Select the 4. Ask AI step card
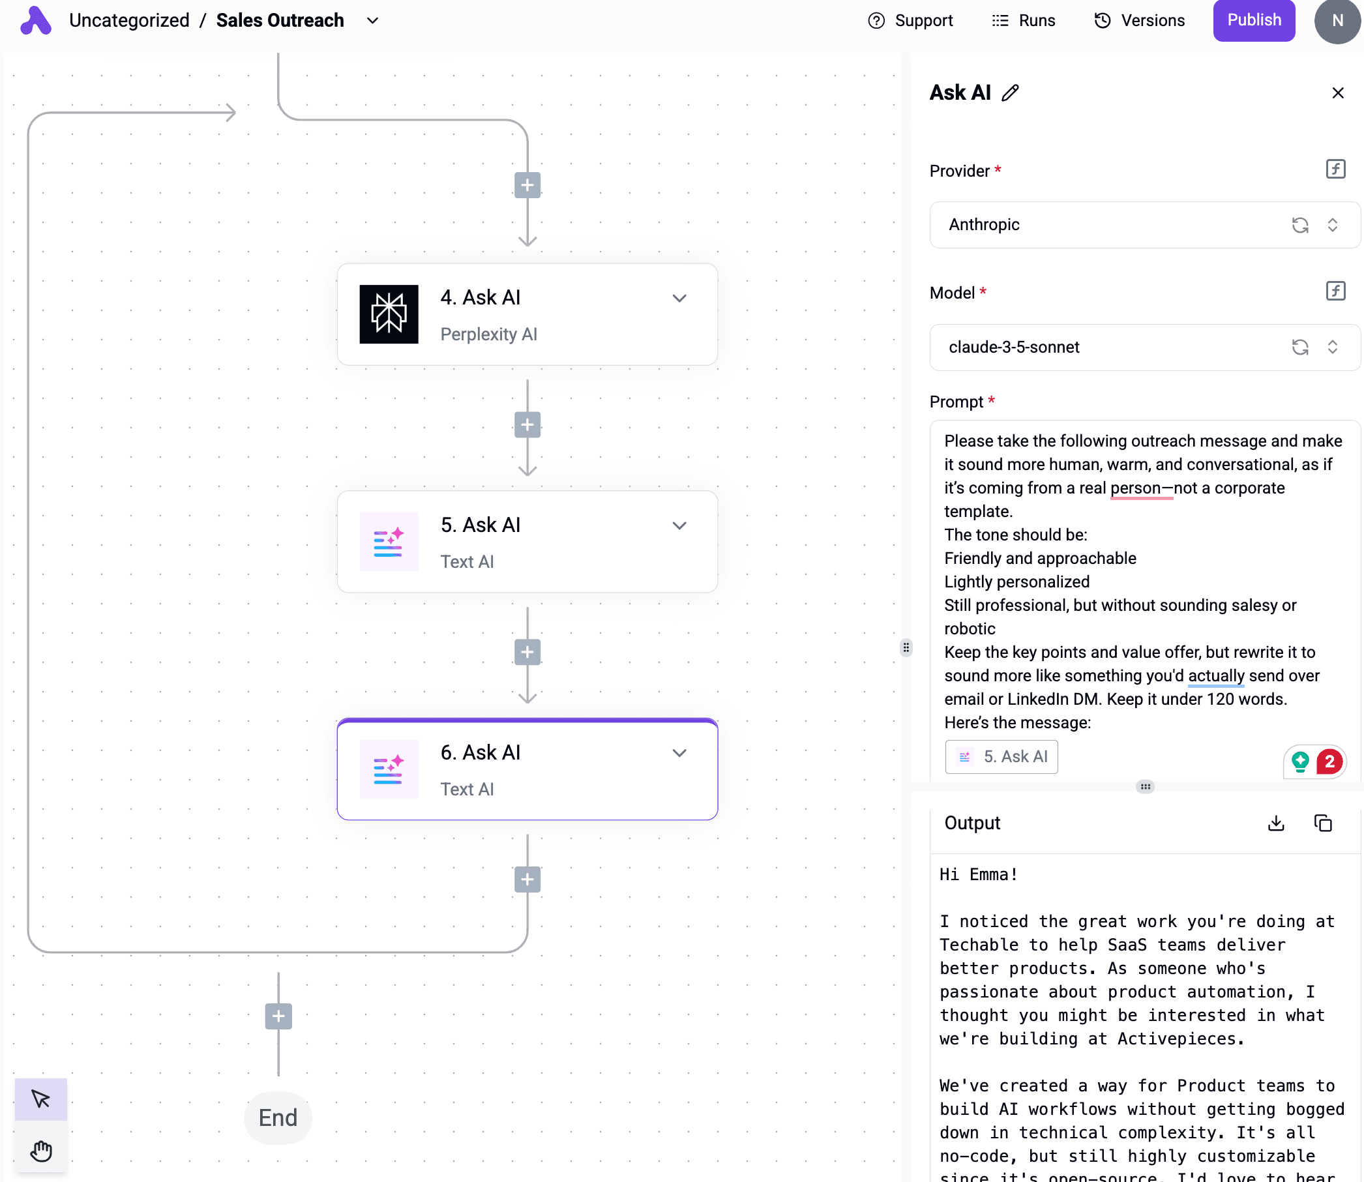The width and height of the screenshot is (1364, 1182). (527, 315)
